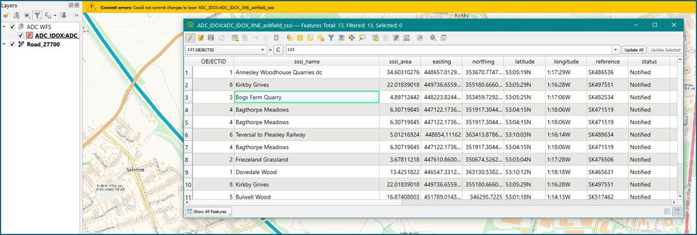
Task: Click the Update All button
Action: (x=634, y=50)
